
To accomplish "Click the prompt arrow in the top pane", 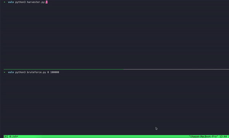I will point(5,2).
